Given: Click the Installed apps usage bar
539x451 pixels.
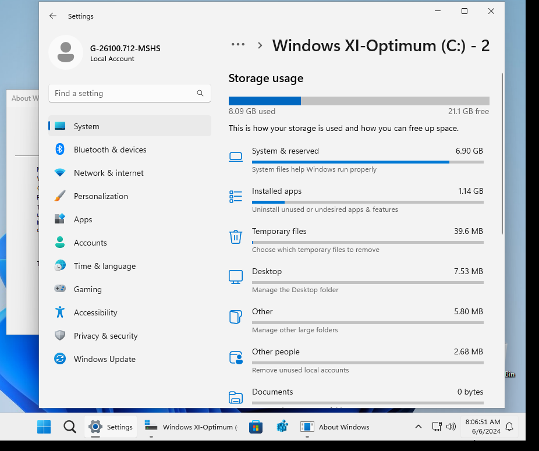Looking at the screenshot, I should click(x=368, y=202).
